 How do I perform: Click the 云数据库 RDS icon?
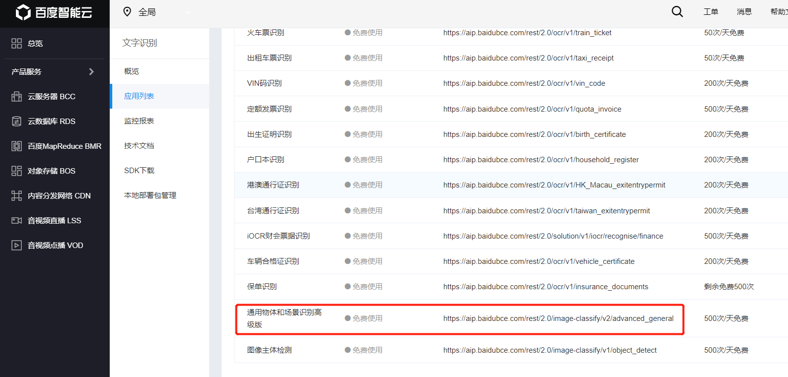tap(16, 121)
